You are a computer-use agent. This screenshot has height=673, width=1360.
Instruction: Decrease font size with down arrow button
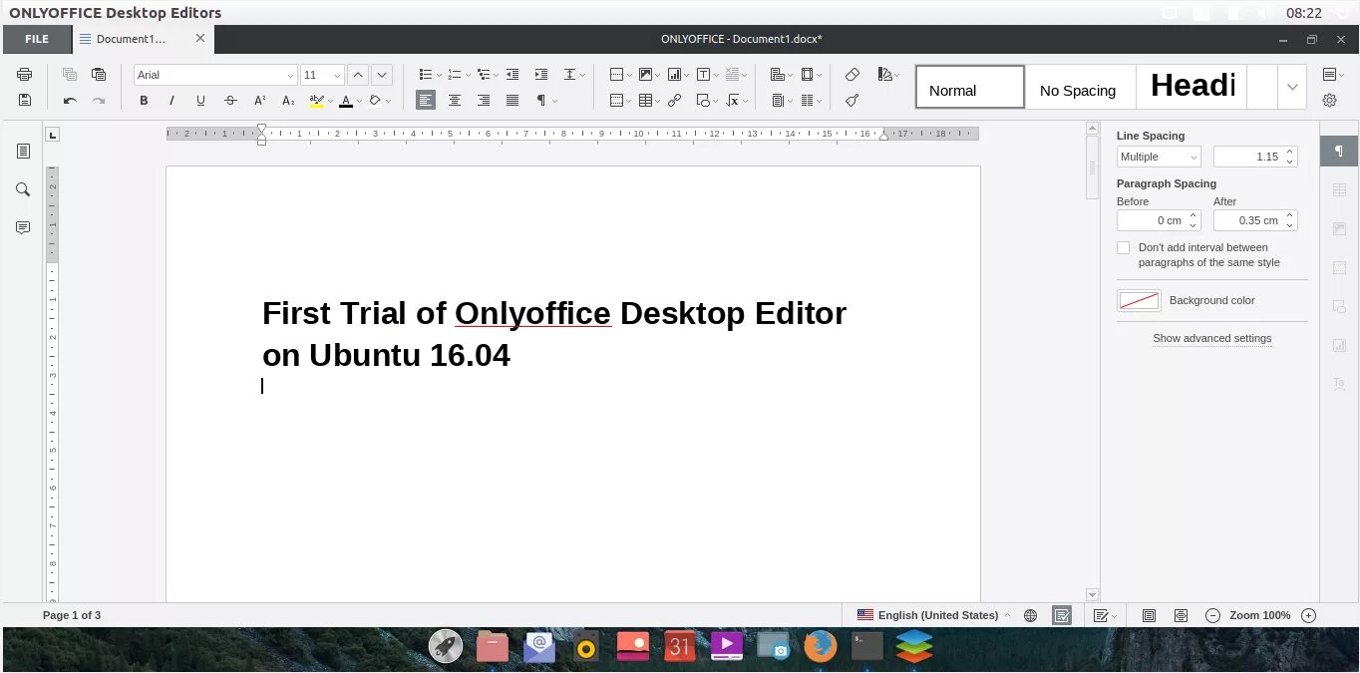(x=382, y=75)
